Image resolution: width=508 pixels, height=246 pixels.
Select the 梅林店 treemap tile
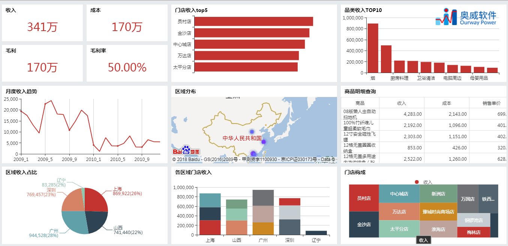coord(474,232)
